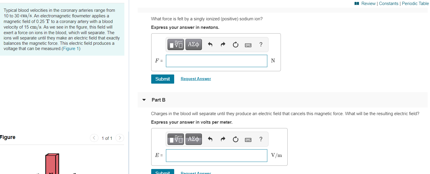Open the Greek symbols palette in Part B
This screenshot has width=430, height=174.
[x=194, y=139]
